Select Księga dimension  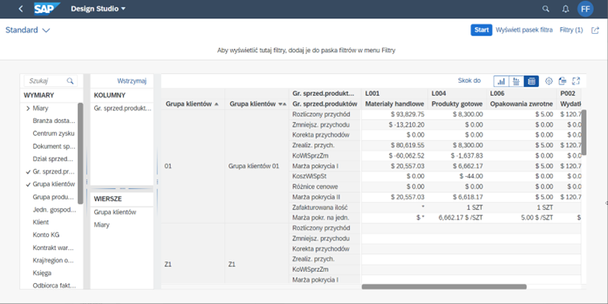coord(42,273)
